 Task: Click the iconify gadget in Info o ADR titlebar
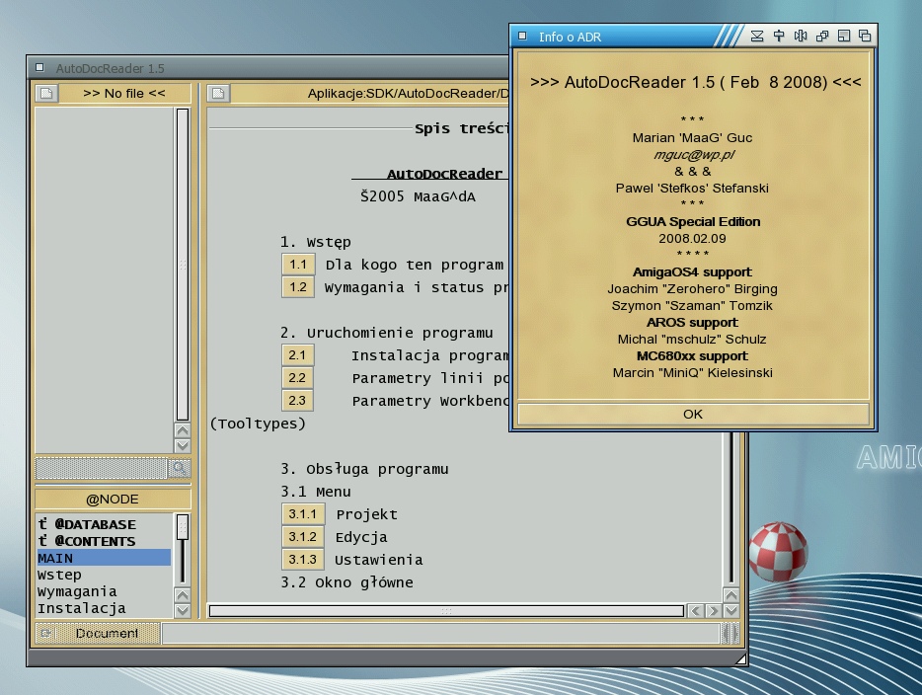click(x=757, y=37)
